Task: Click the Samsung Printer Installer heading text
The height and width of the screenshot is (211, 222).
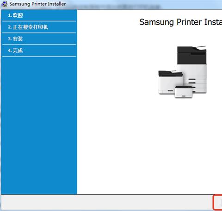Action: [x=181, y=22]
